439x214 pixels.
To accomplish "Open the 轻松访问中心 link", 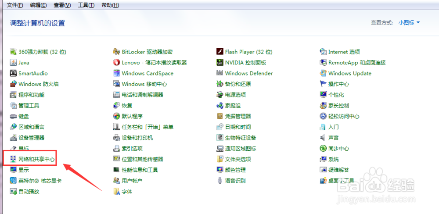I will point(344,116).
